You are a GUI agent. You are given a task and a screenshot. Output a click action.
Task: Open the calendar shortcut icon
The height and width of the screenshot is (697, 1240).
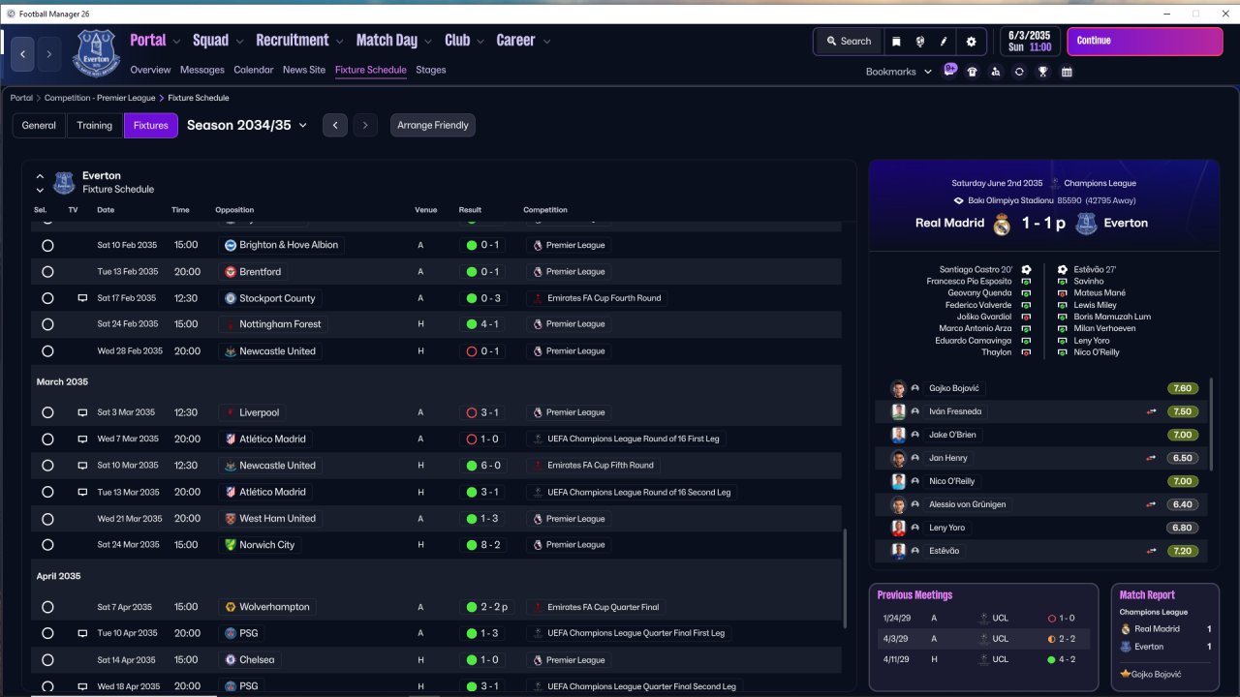1067,72
